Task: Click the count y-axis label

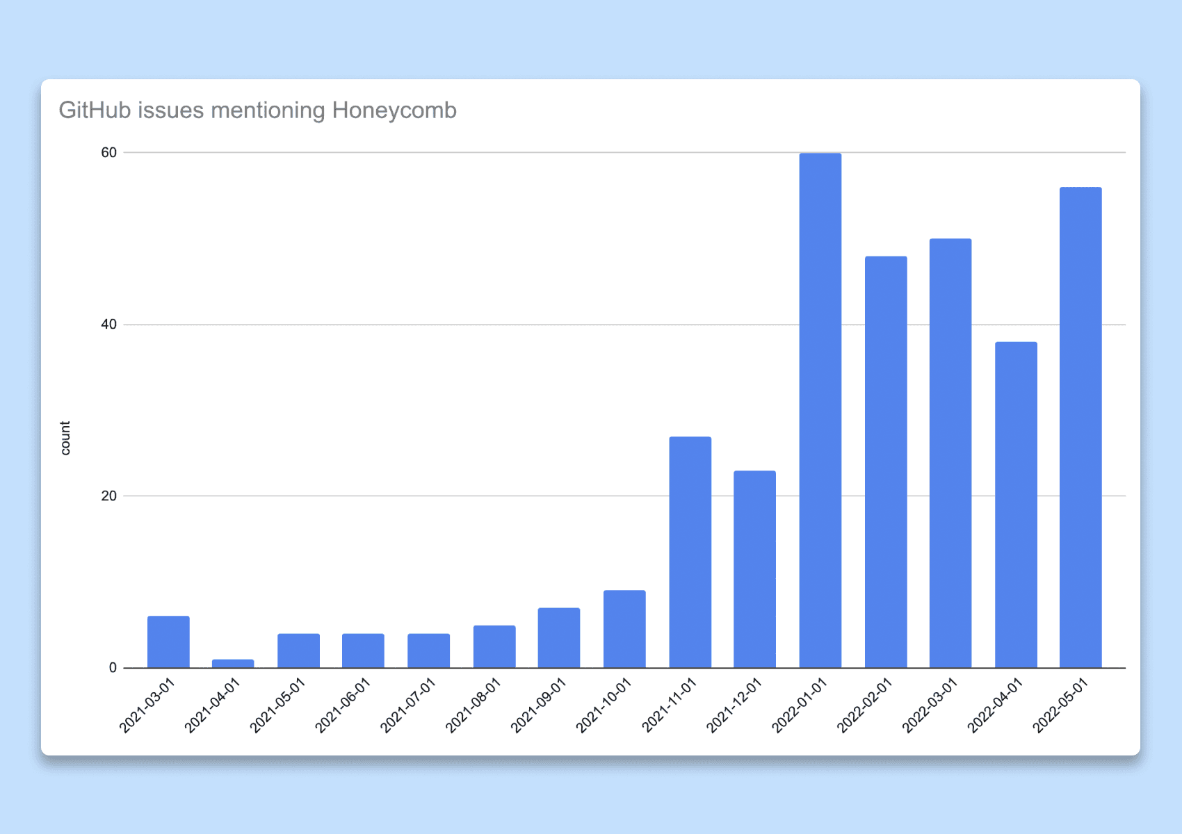Action: click(65, 438)
